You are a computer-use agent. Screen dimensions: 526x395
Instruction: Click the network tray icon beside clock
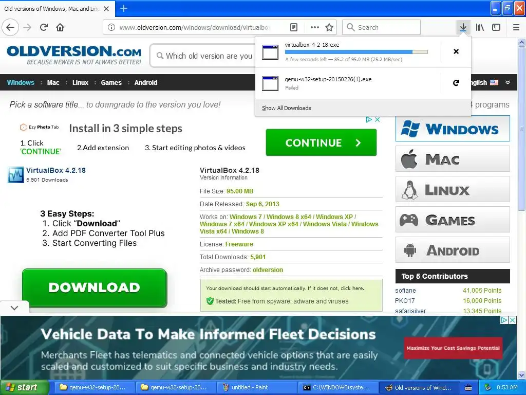pyautogui.click(x=487, y=387)
